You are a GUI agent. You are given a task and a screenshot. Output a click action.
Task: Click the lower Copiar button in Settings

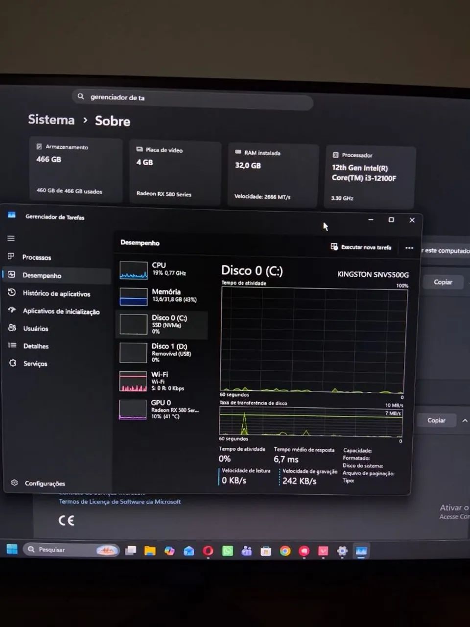point(436,420)
